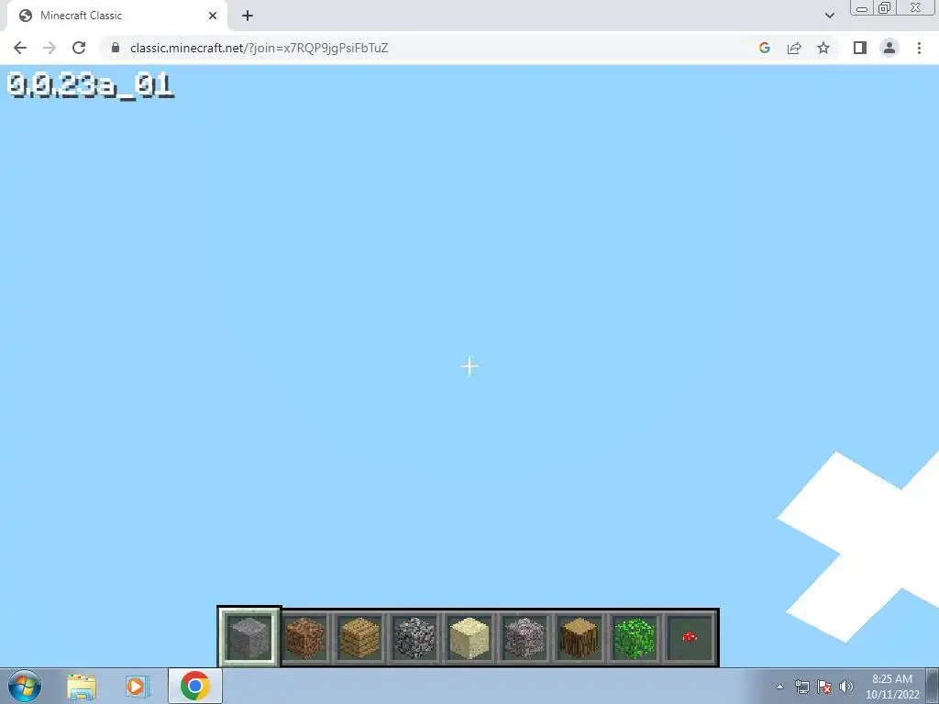
Task: Select the stone block hotbar slot
Action: click(x=249, y=637)
